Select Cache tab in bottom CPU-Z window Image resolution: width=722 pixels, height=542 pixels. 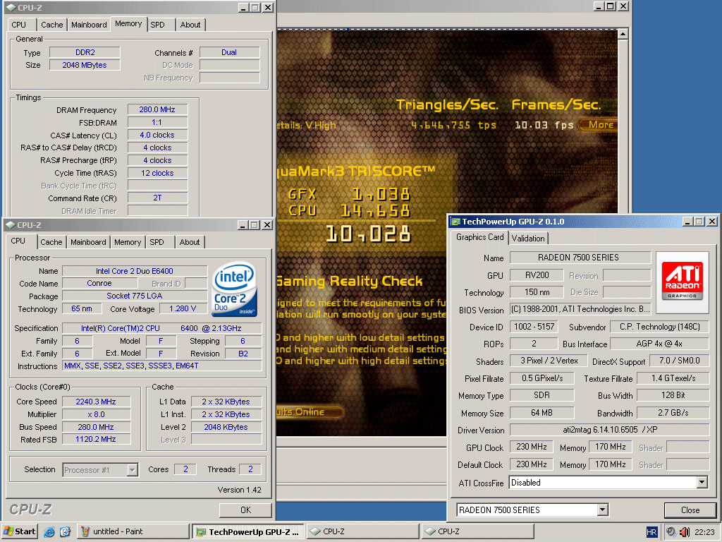[51, 243]
